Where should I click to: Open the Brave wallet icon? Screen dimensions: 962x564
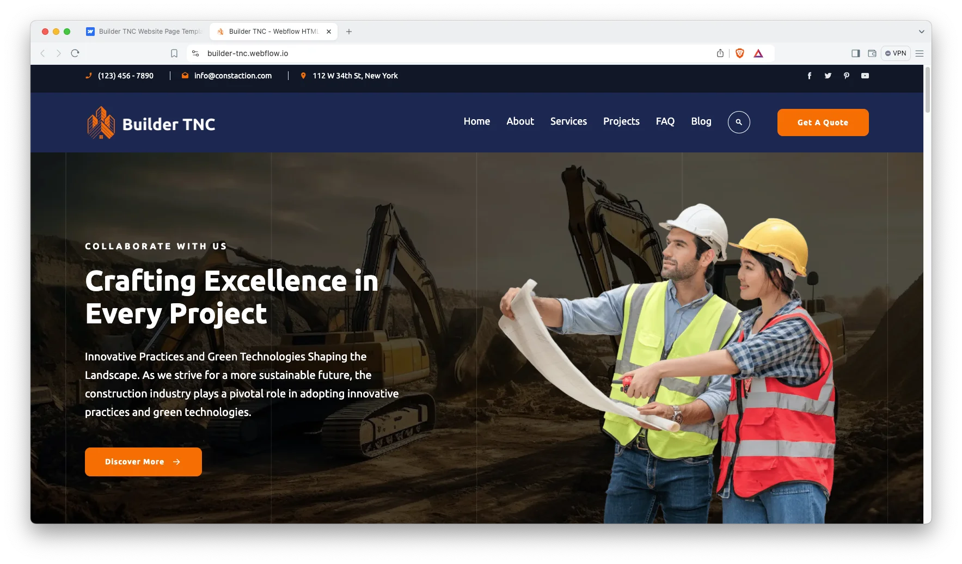click(x=872, y=53)
